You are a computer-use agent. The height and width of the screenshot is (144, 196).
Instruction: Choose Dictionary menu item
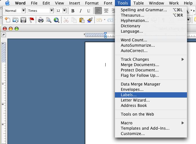(x=151, y=26)
